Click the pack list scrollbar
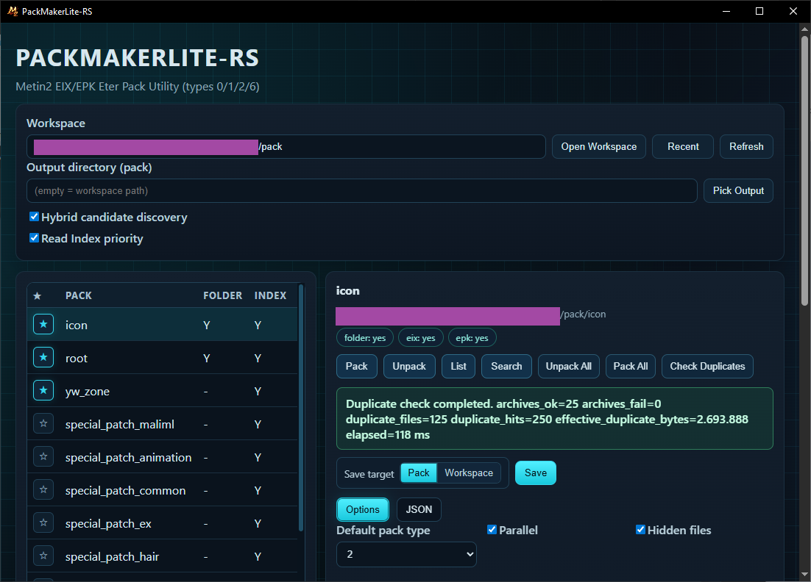Screen dimensions: 811x582 point(301,408)
